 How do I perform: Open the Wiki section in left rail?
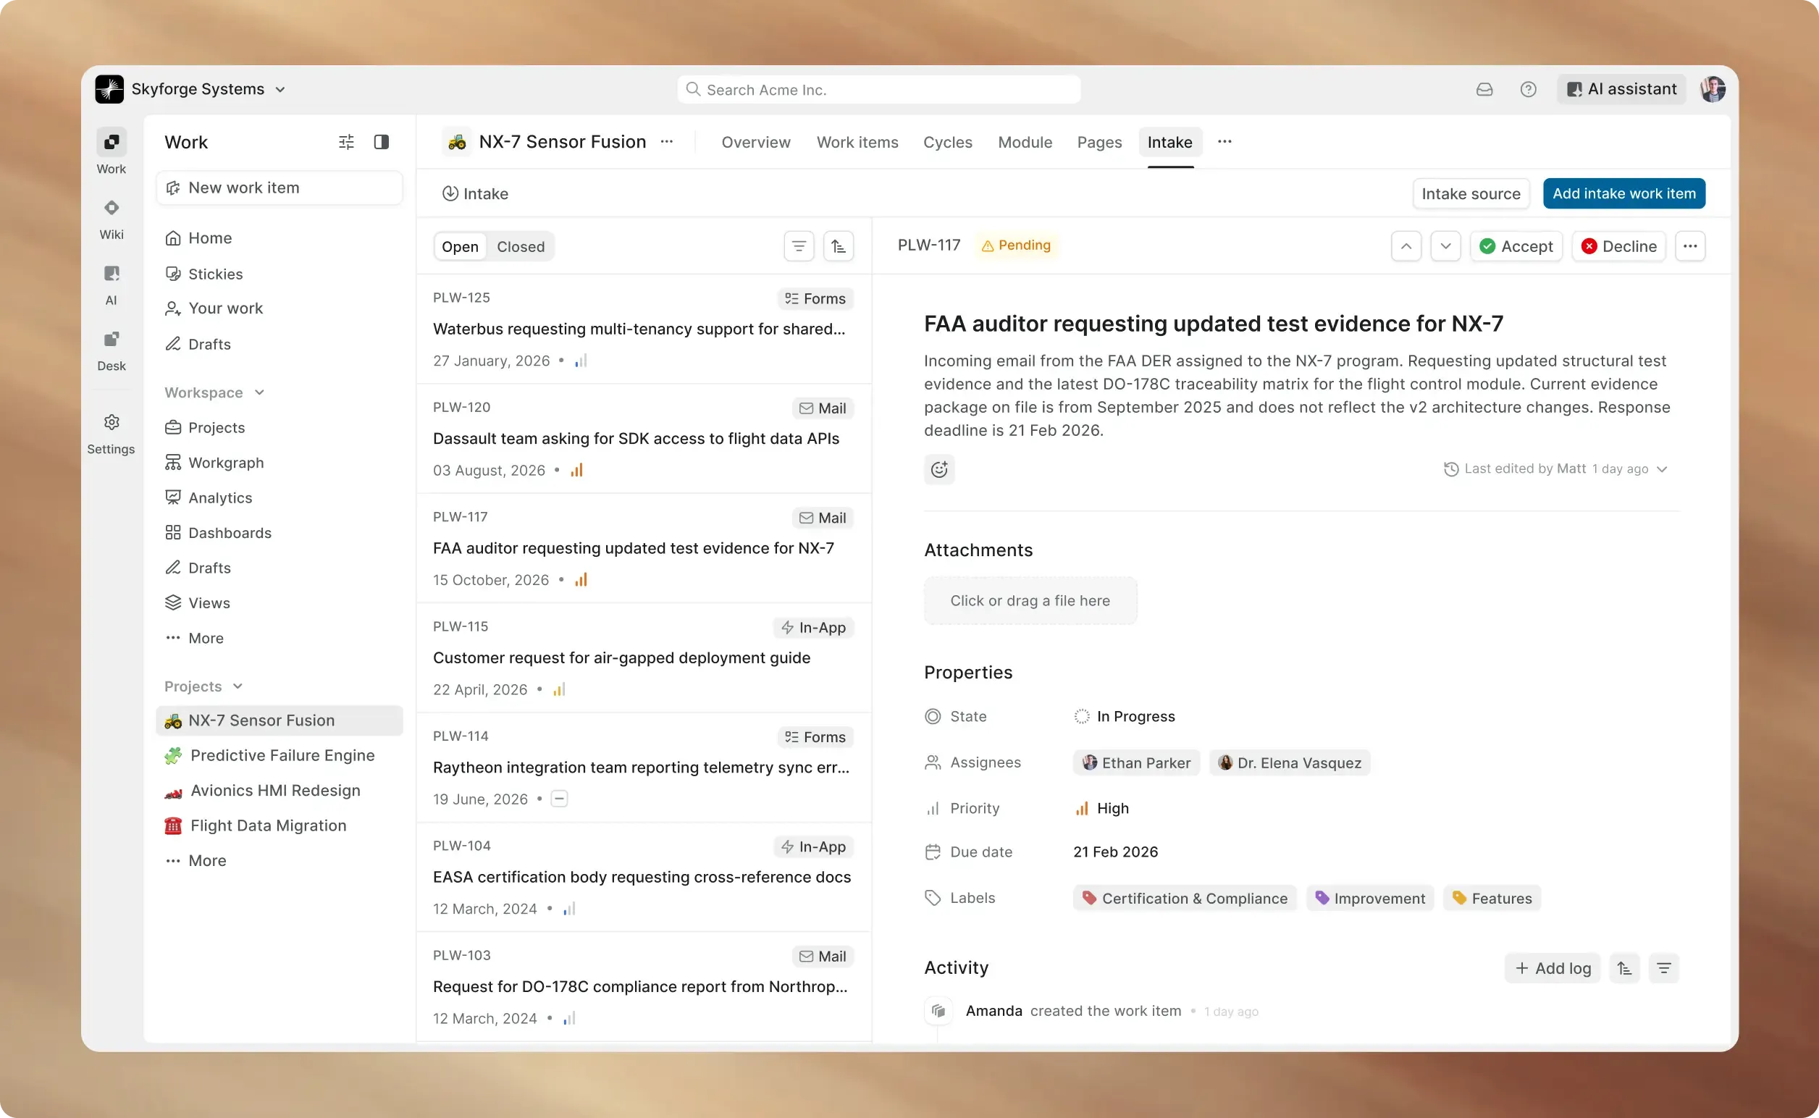(x=111, y=218)
